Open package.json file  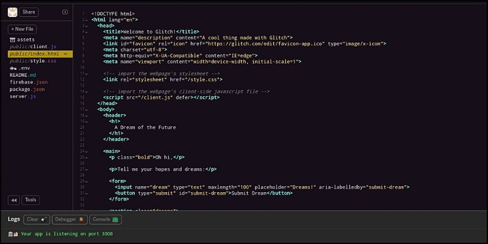[27, 90]
